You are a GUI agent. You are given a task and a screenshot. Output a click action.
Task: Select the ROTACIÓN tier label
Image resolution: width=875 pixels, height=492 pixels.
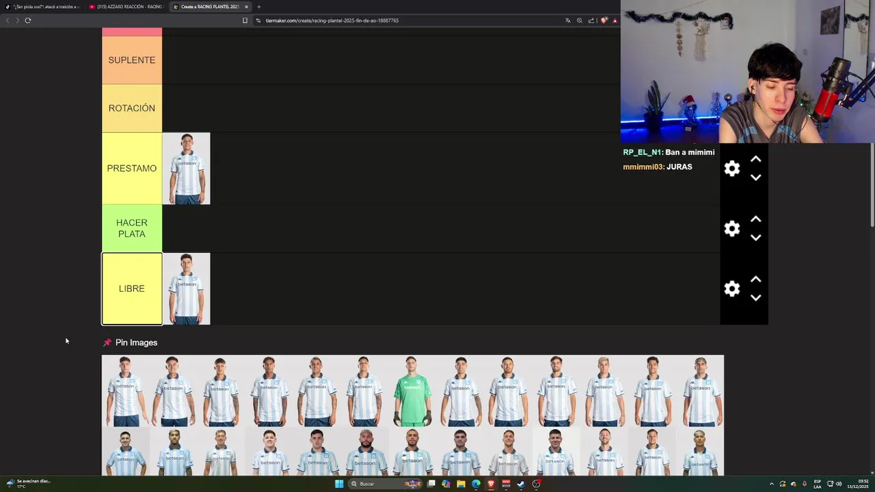132,108
